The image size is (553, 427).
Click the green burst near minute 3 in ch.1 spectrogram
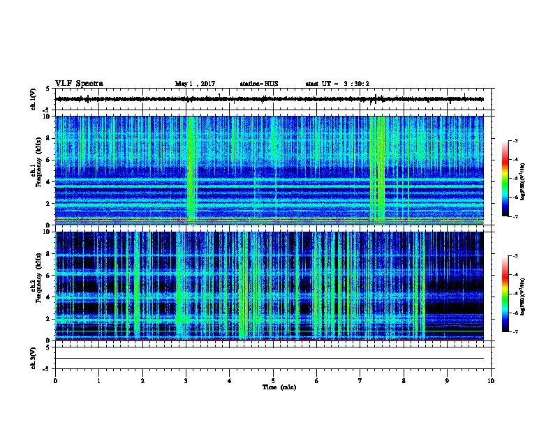191,170
